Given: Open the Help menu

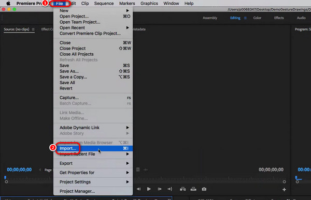Looking at the screenshot, I should tap(189, 4).
